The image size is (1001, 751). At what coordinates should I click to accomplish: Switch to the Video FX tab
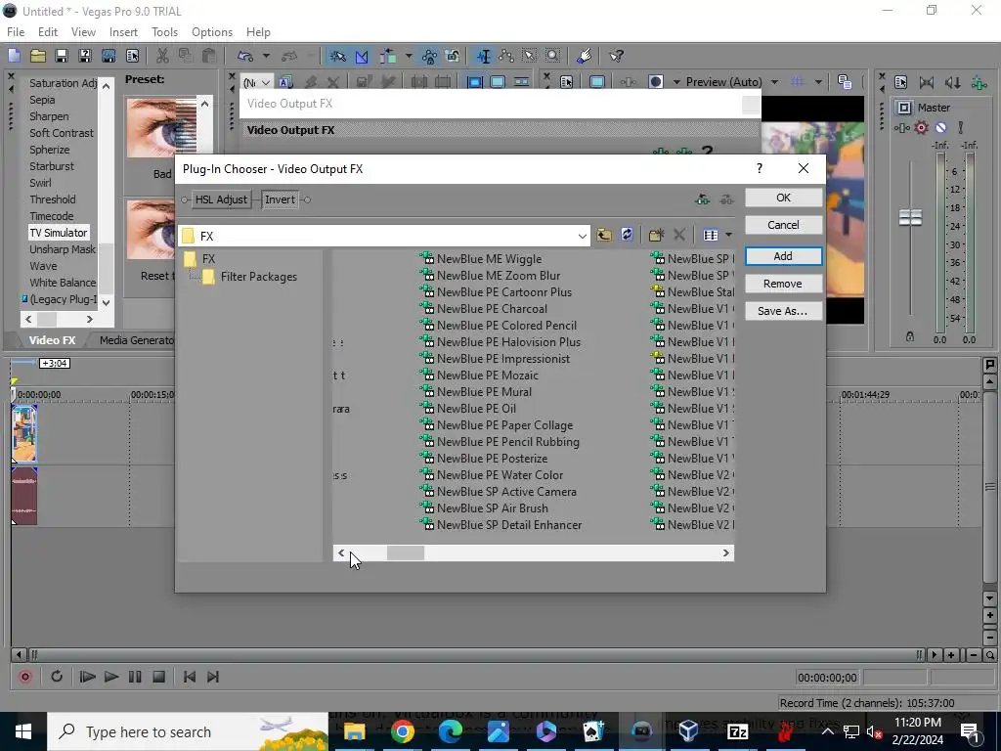[52, 340]
